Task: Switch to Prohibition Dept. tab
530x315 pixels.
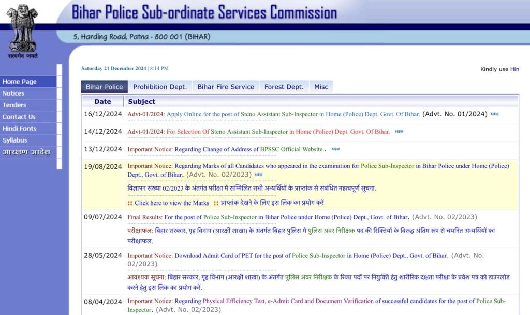Action: tap(160, 87)
